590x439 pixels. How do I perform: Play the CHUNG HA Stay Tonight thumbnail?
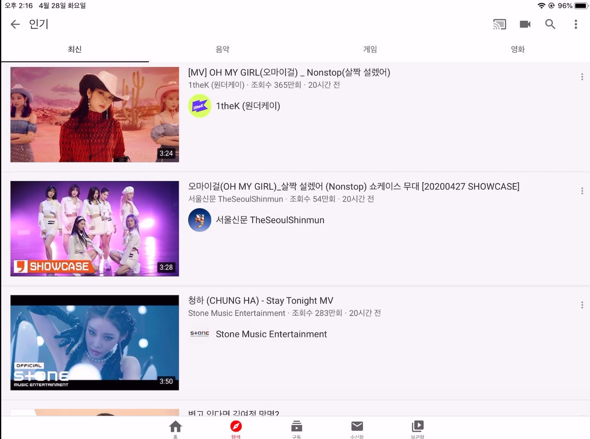coord(95,342)
